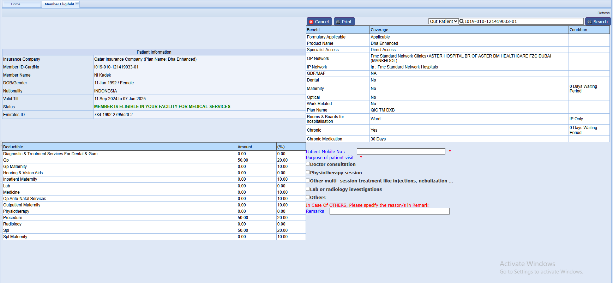The image size is (613, 283).
Task: Enable Lab or radiology investigations option
Action: (x=308, y=189)
